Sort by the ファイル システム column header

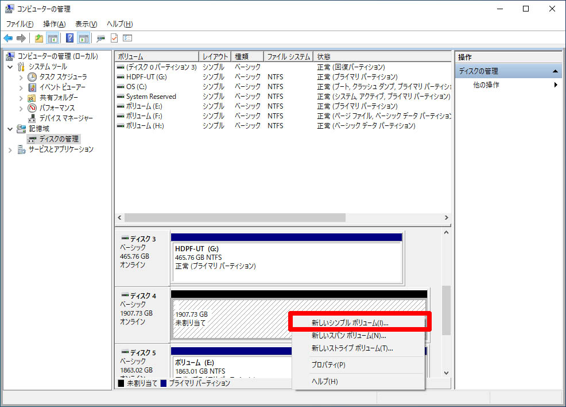pos(288,57)
